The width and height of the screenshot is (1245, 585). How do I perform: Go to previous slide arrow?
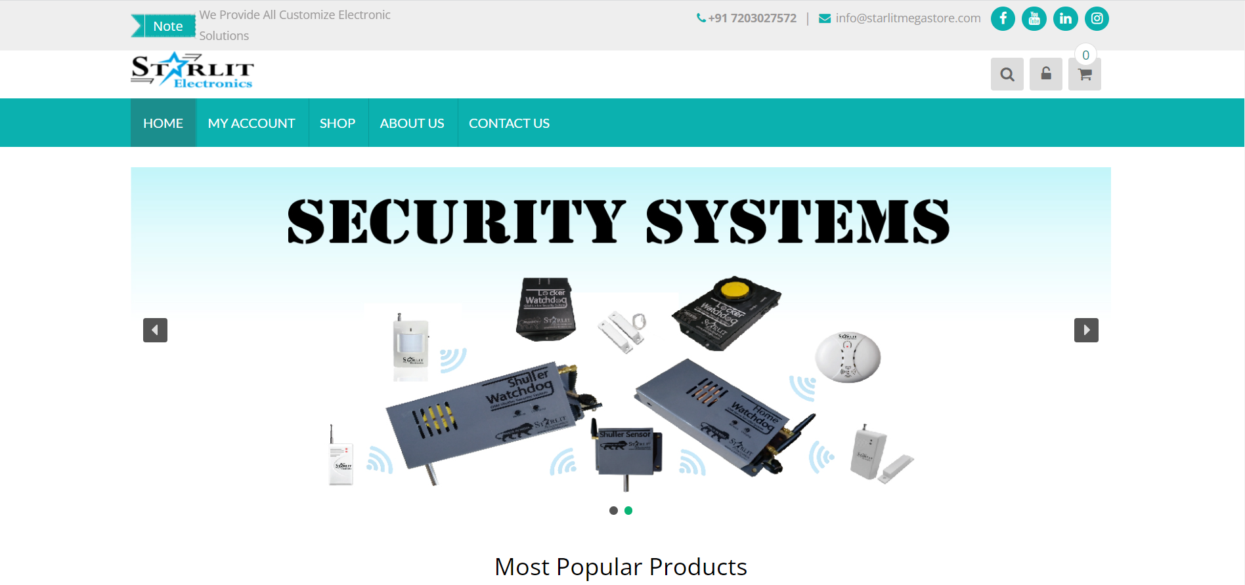[x=155, y=330]
